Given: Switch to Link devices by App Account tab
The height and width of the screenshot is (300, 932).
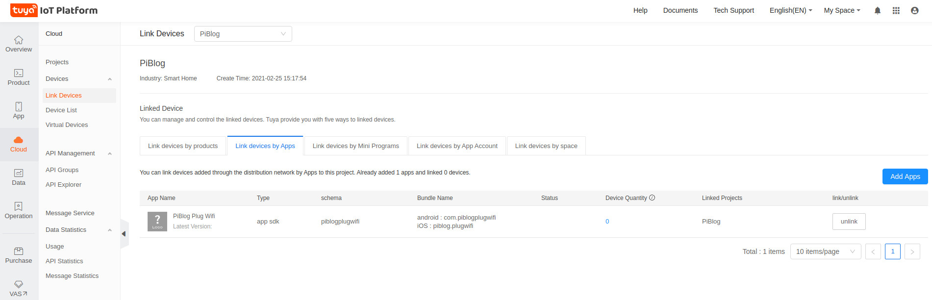Looking at the screenshot, I should tap(457, 146).
